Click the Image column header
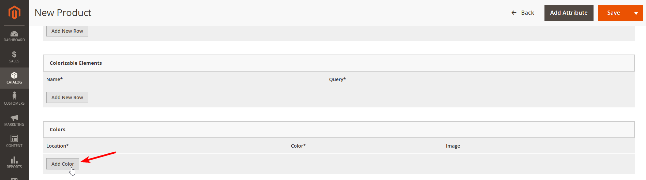The width and height of the screenshot is (646, 180). (x=453, y=146)
